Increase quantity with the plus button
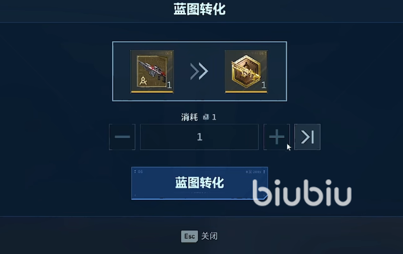 pos(276,137)
